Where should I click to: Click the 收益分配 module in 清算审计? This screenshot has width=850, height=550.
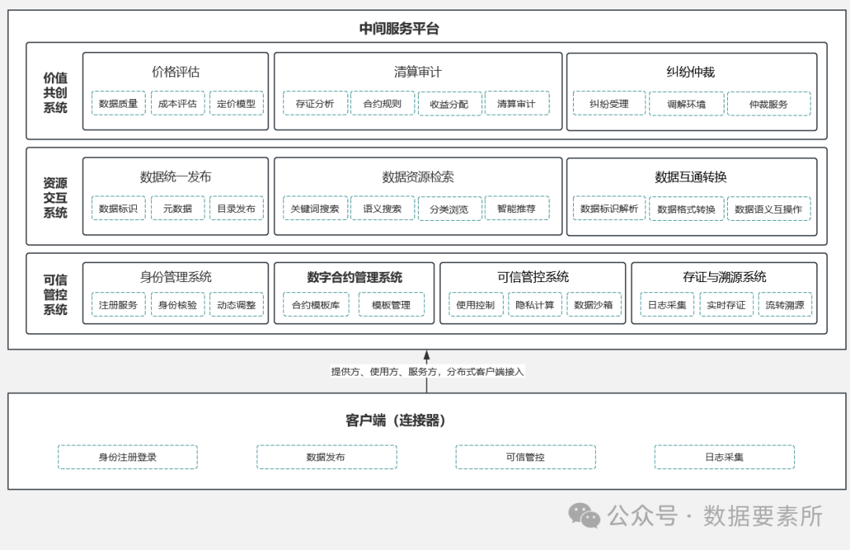tap(449, 103)
